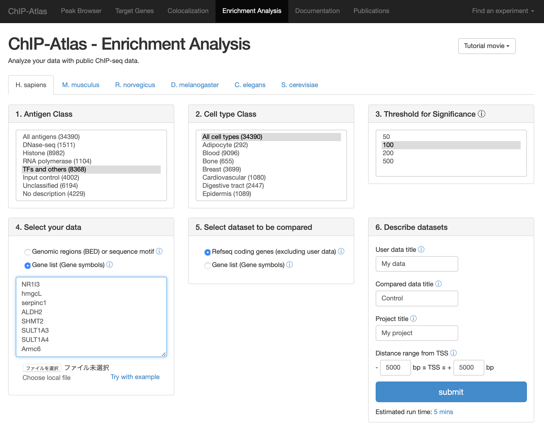Open Peak Browser in the navbar
This screenshot has height=432, width=544.
coord(81,11)
